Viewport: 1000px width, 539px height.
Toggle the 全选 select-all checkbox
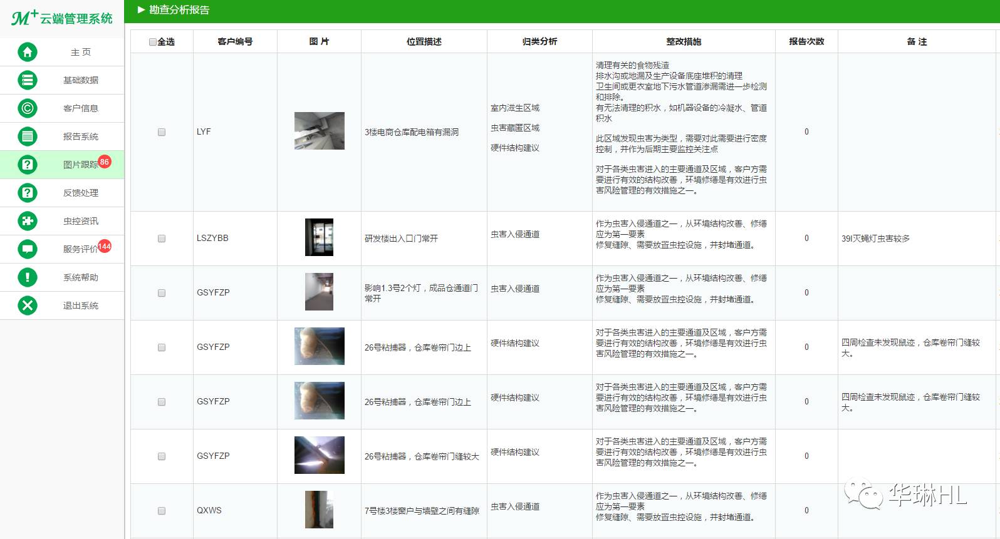click(153, 42)
